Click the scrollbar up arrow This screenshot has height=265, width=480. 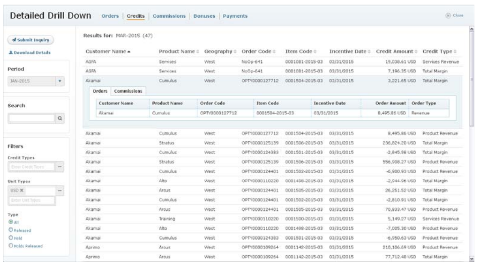[472, 29]
